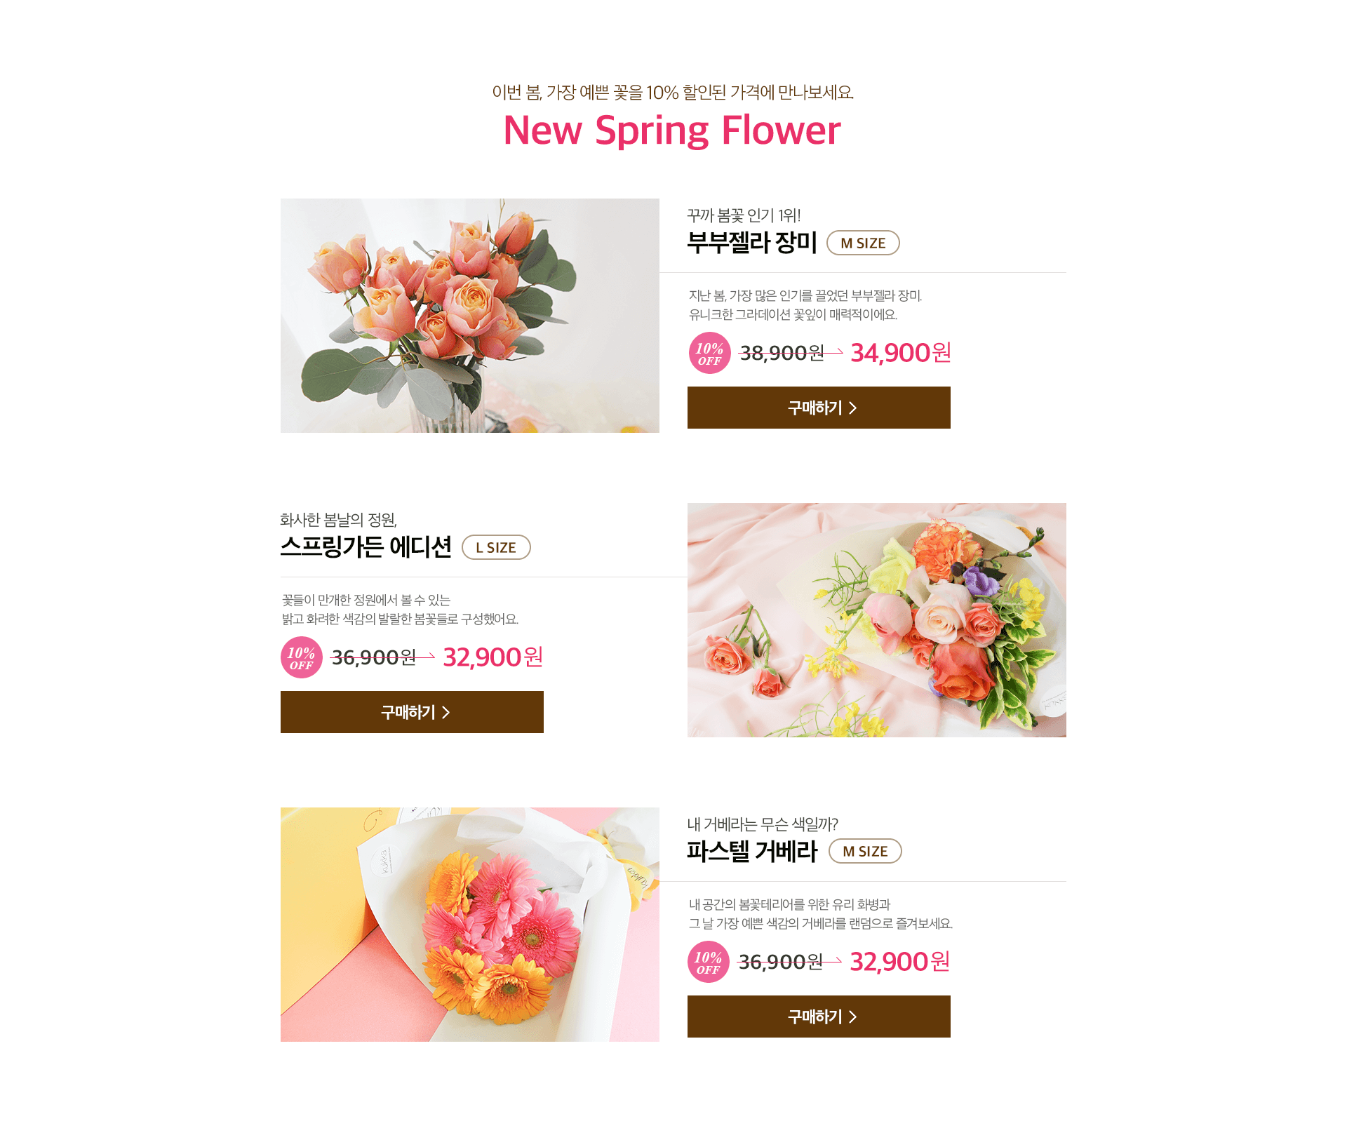Click the 구매하기 button for 스프링가든 에디션
The height and width of the screenshot is (1147, 1347).
(412, 712)
